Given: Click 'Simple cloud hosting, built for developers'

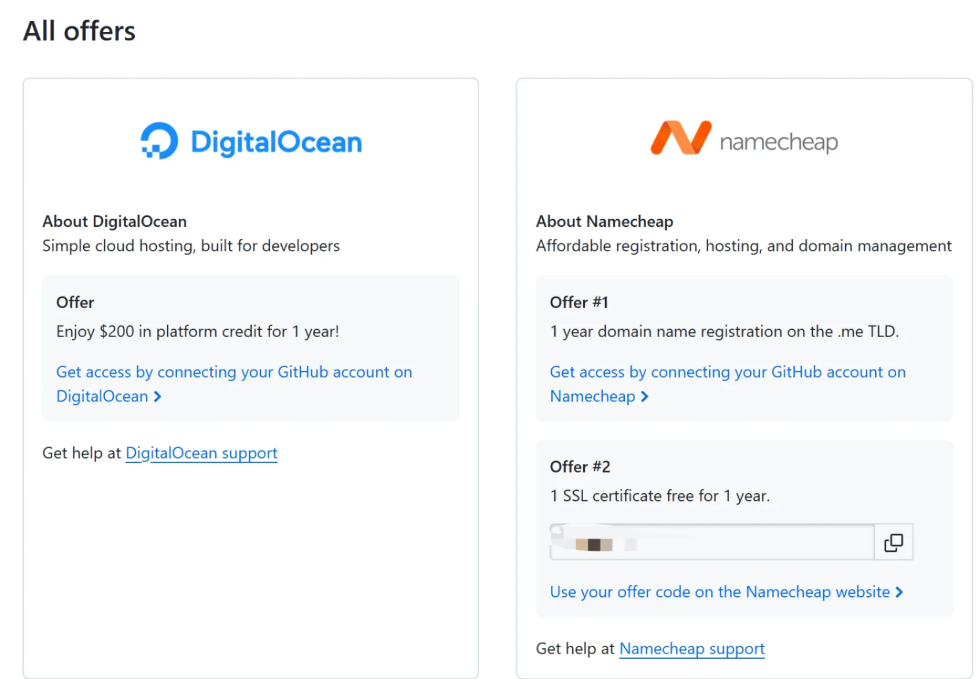Looking at the screenshot, I should [191, 246].
